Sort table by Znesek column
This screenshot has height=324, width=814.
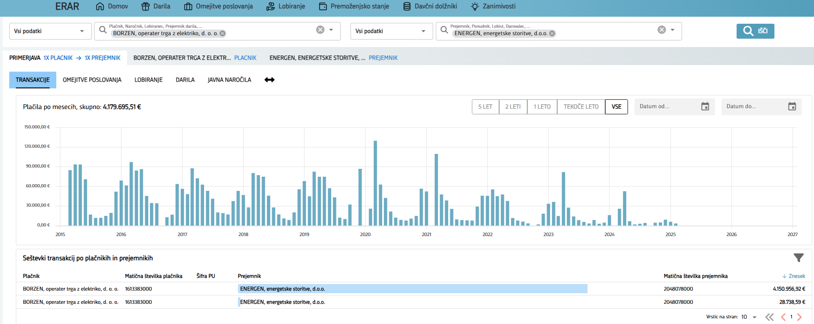[x=794, y=276]
